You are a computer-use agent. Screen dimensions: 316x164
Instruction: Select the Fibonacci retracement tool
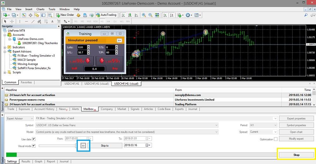[x=46, y=21]
